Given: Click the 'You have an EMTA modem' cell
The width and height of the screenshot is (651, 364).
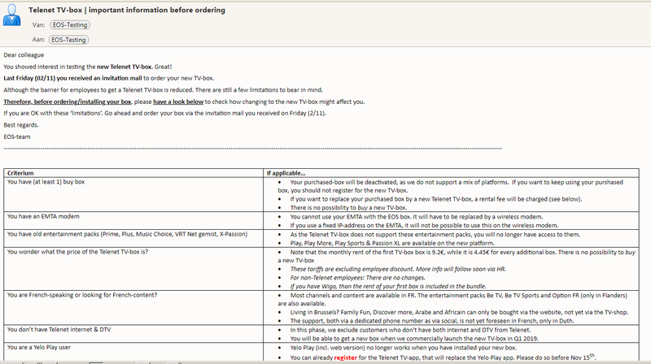Looking at the screenshot, I should tap(47, 216).
